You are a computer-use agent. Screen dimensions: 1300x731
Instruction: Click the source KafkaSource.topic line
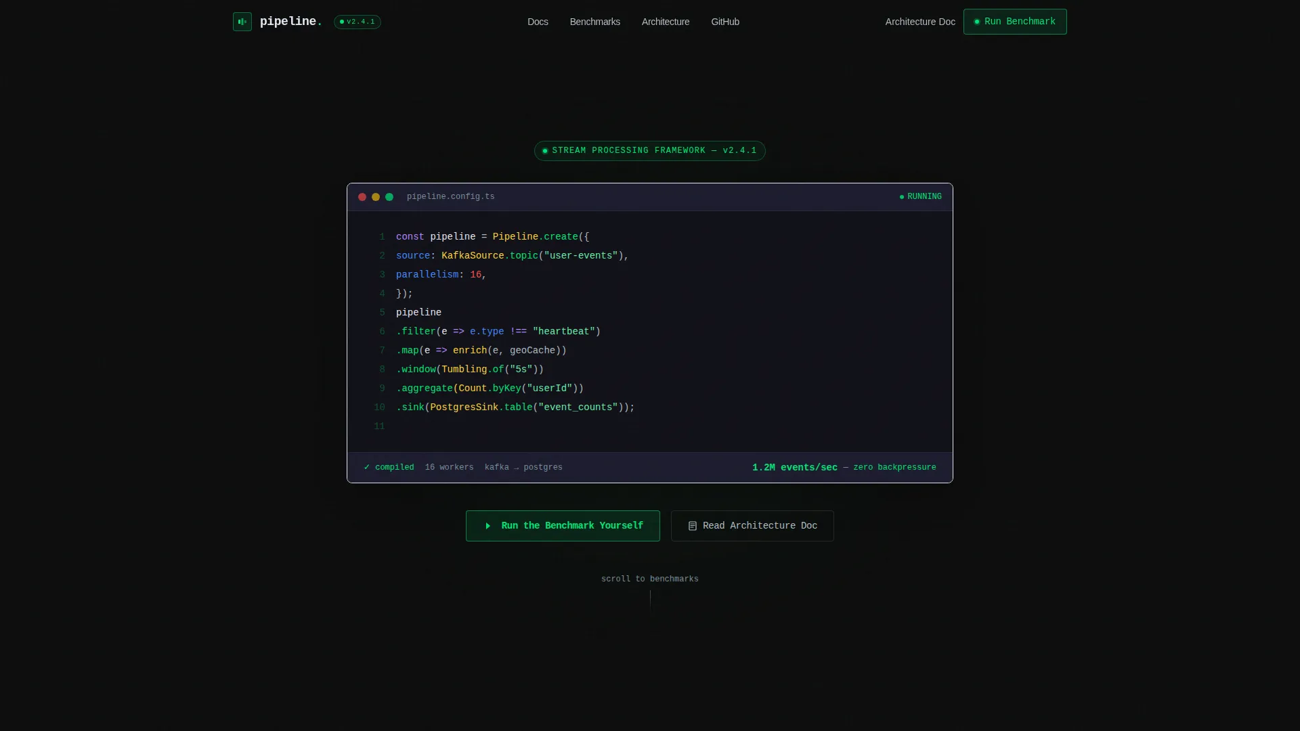513,256
